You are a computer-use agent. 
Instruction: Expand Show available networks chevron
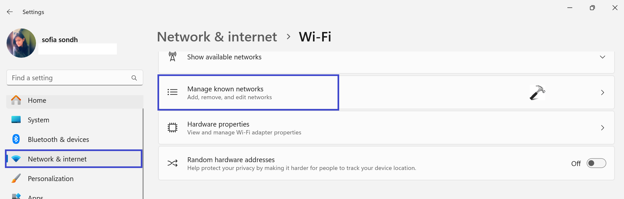pos(602,57)
